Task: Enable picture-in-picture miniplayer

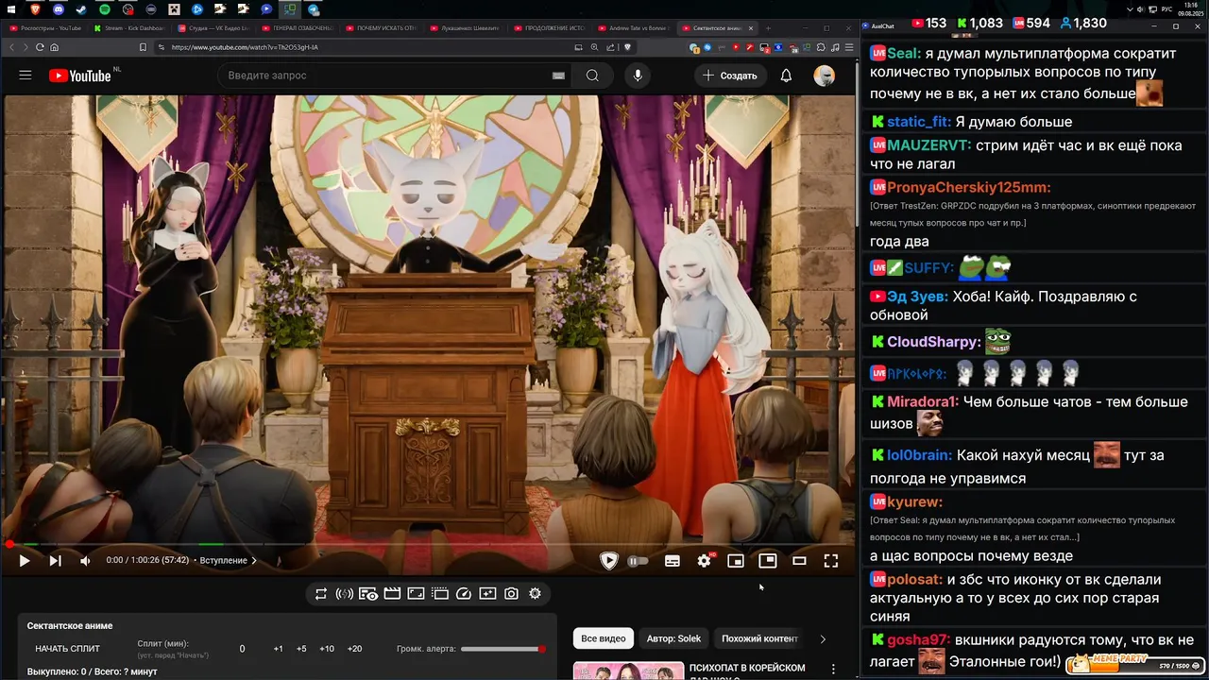Action: click(x=736, y=561)
